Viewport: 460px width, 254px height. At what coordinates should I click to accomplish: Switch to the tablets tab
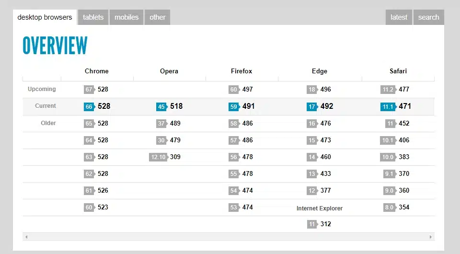(93, 17)
